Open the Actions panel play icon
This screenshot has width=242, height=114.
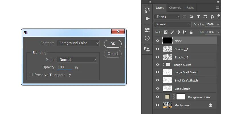coord(147,19)
